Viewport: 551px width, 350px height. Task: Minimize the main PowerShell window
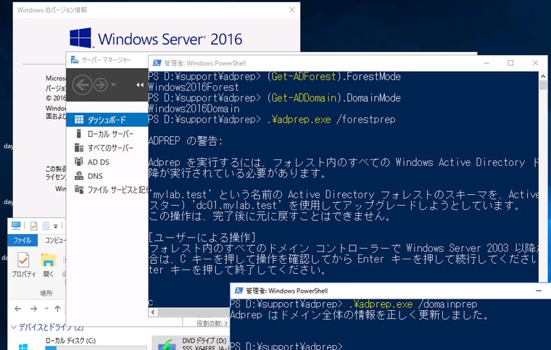click(486, 63)
